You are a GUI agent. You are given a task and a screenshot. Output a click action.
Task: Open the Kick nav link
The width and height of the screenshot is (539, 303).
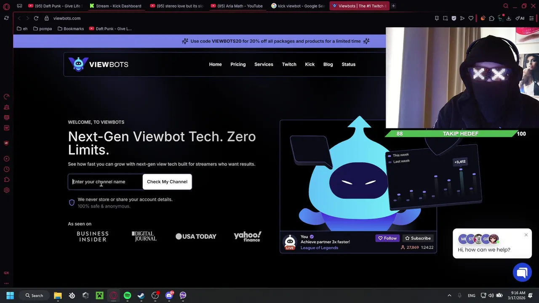point(310,64)
